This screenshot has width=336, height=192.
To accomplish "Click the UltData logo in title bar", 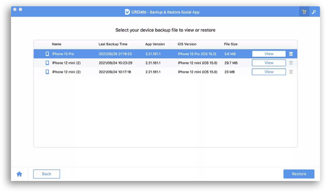I will [127, 12].
